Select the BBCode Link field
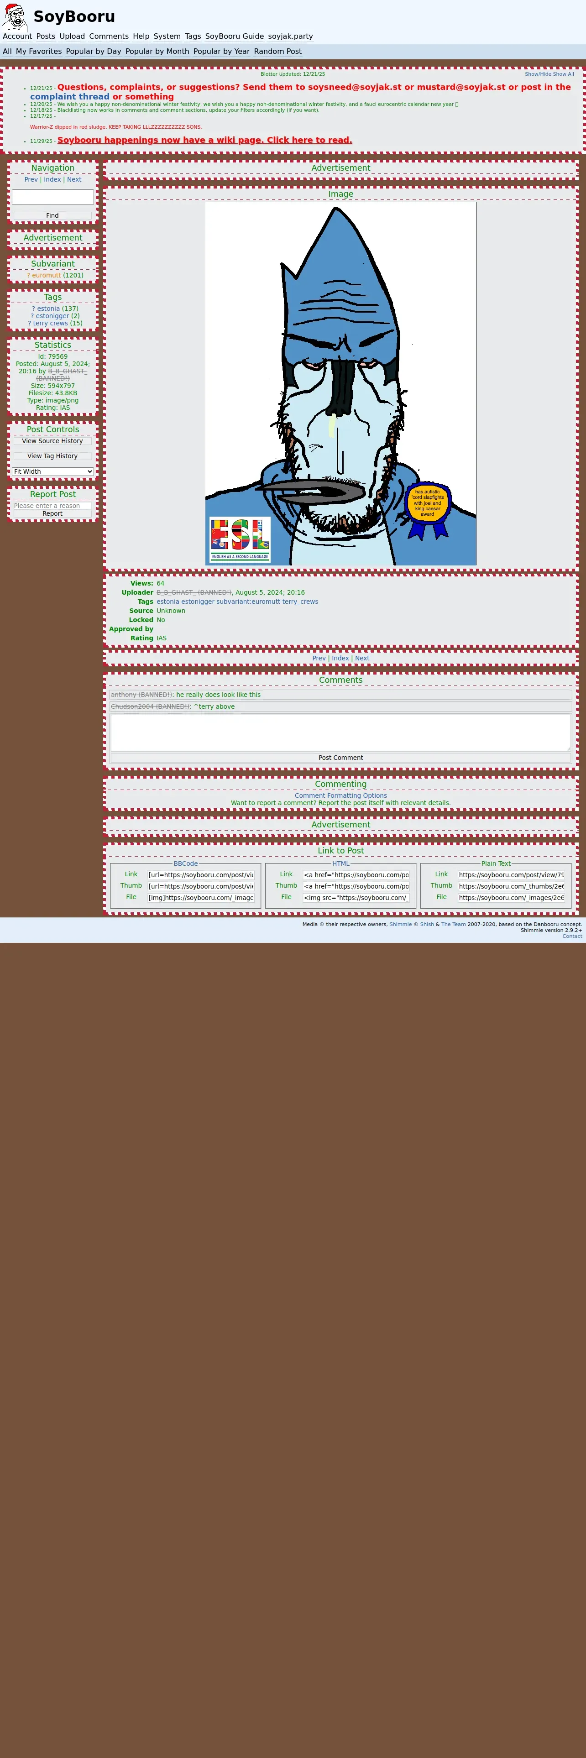This screenshot has width=586, height=1758. 201,875
